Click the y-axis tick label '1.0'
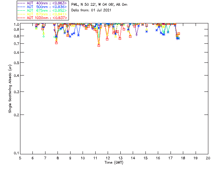Viewport: 214px width, 171px height. (x=16, y=24)
